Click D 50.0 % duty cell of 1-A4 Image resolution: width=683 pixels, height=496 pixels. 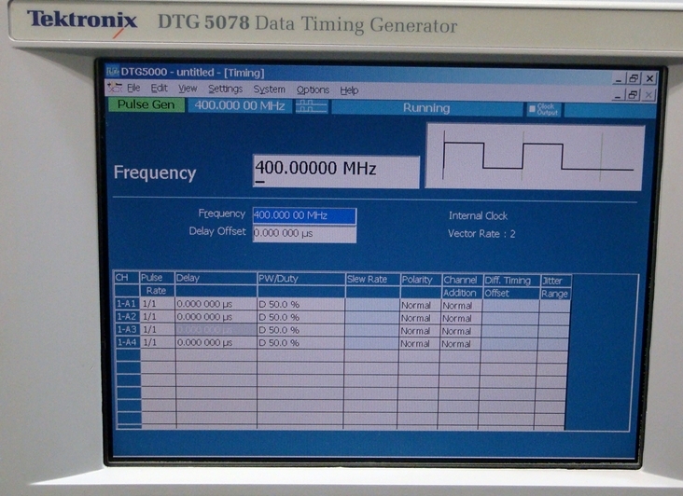pyautogui.click(x=301, y=342)
